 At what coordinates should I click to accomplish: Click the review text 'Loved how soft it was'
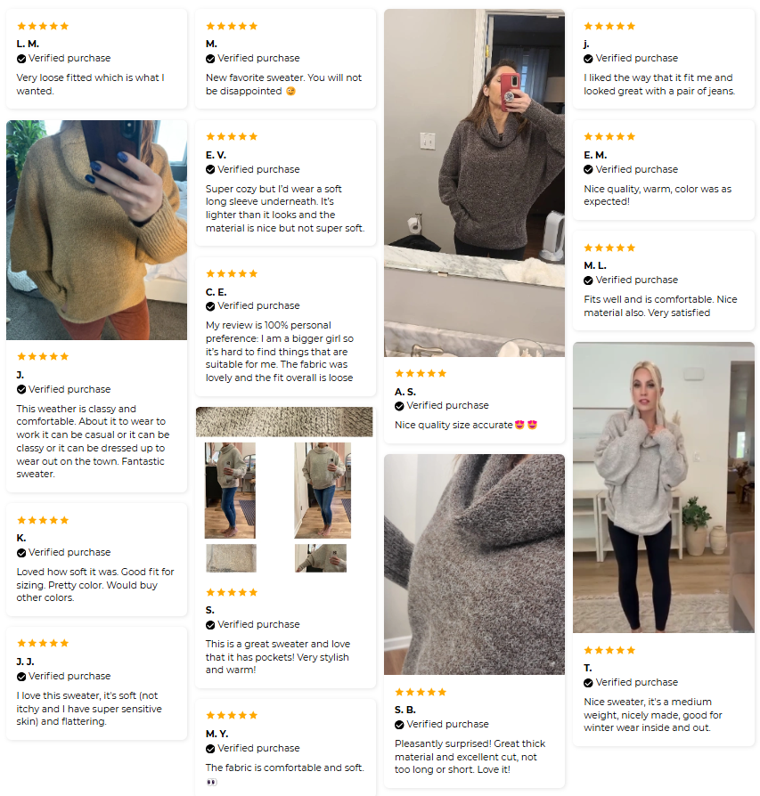66,572
